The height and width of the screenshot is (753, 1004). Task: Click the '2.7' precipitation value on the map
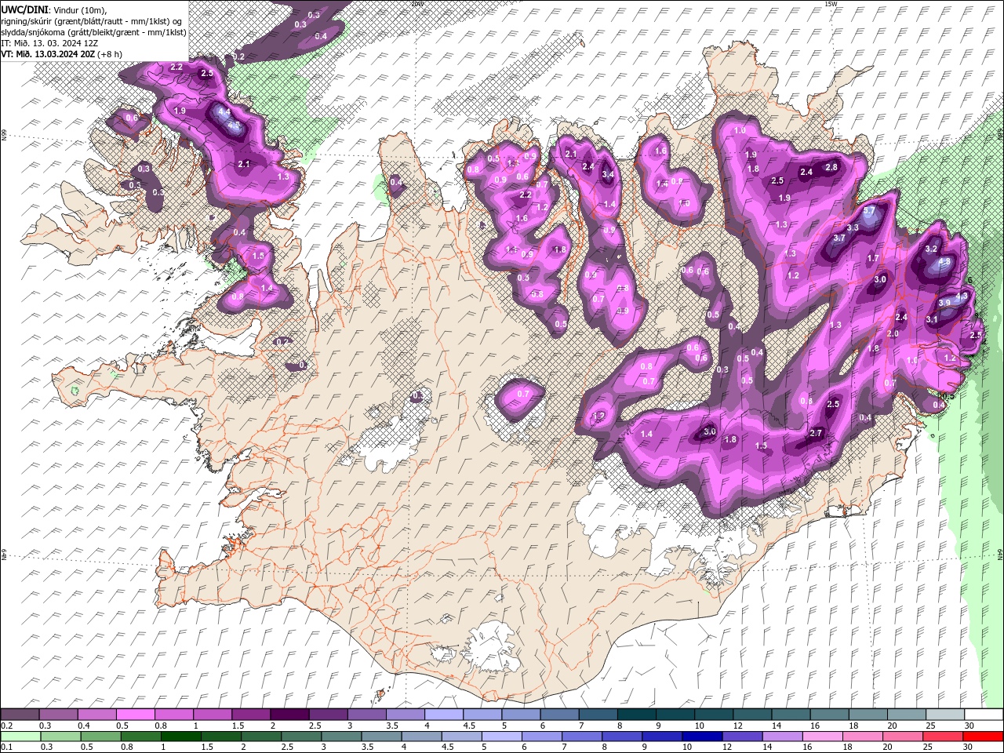tap(816, 433)
